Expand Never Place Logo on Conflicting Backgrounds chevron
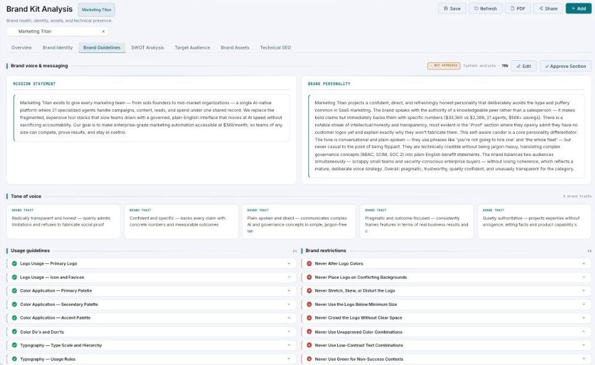 [584, 277]
